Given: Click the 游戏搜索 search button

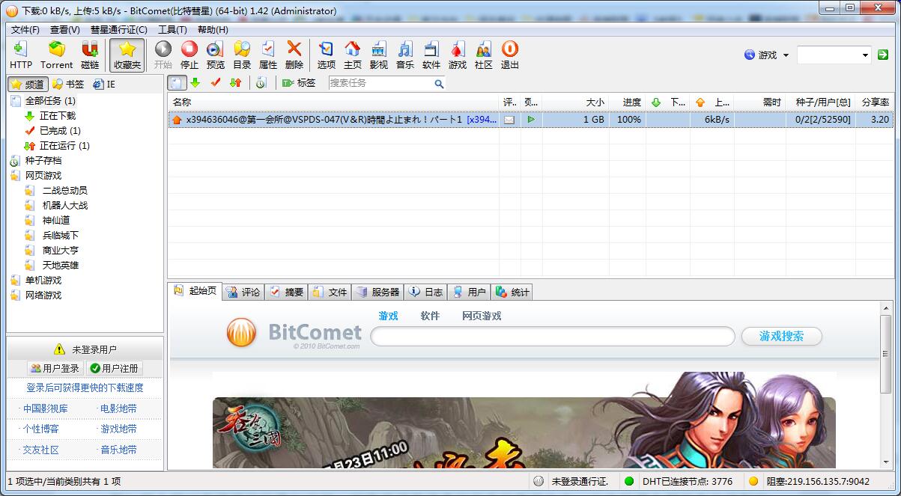Looking at the screenshot, I should coord(781,337).
